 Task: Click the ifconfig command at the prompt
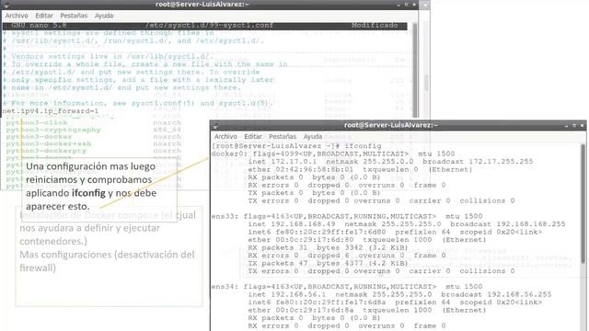pyautogui.click(x=363, y=146)
